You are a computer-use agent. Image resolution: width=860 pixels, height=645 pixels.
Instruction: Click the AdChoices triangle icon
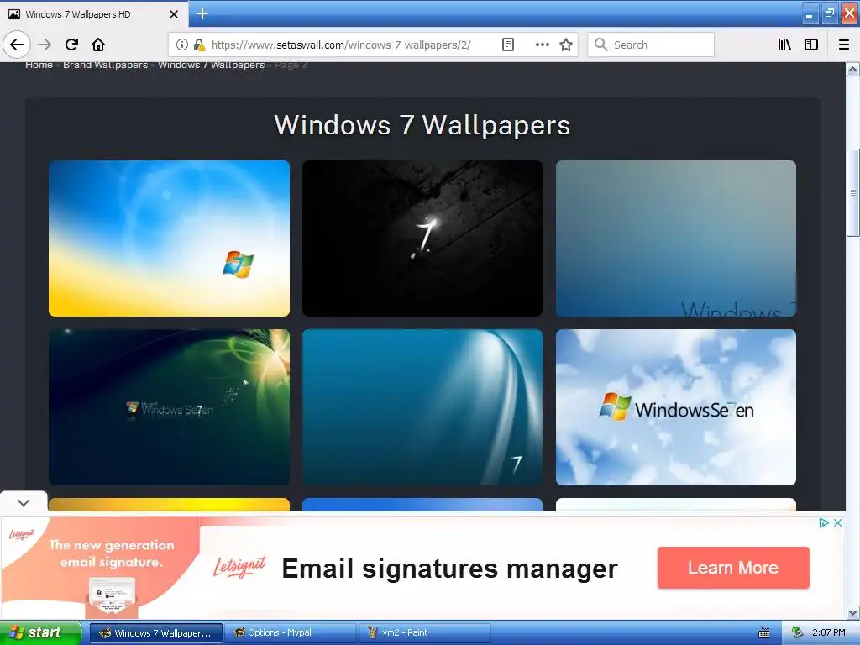pyautogui.click(x=824, y=522)
